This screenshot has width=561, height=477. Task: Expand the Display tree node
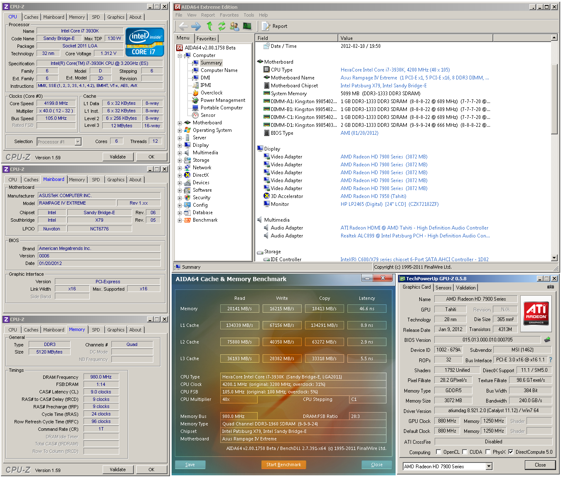[x=180, y=145]
